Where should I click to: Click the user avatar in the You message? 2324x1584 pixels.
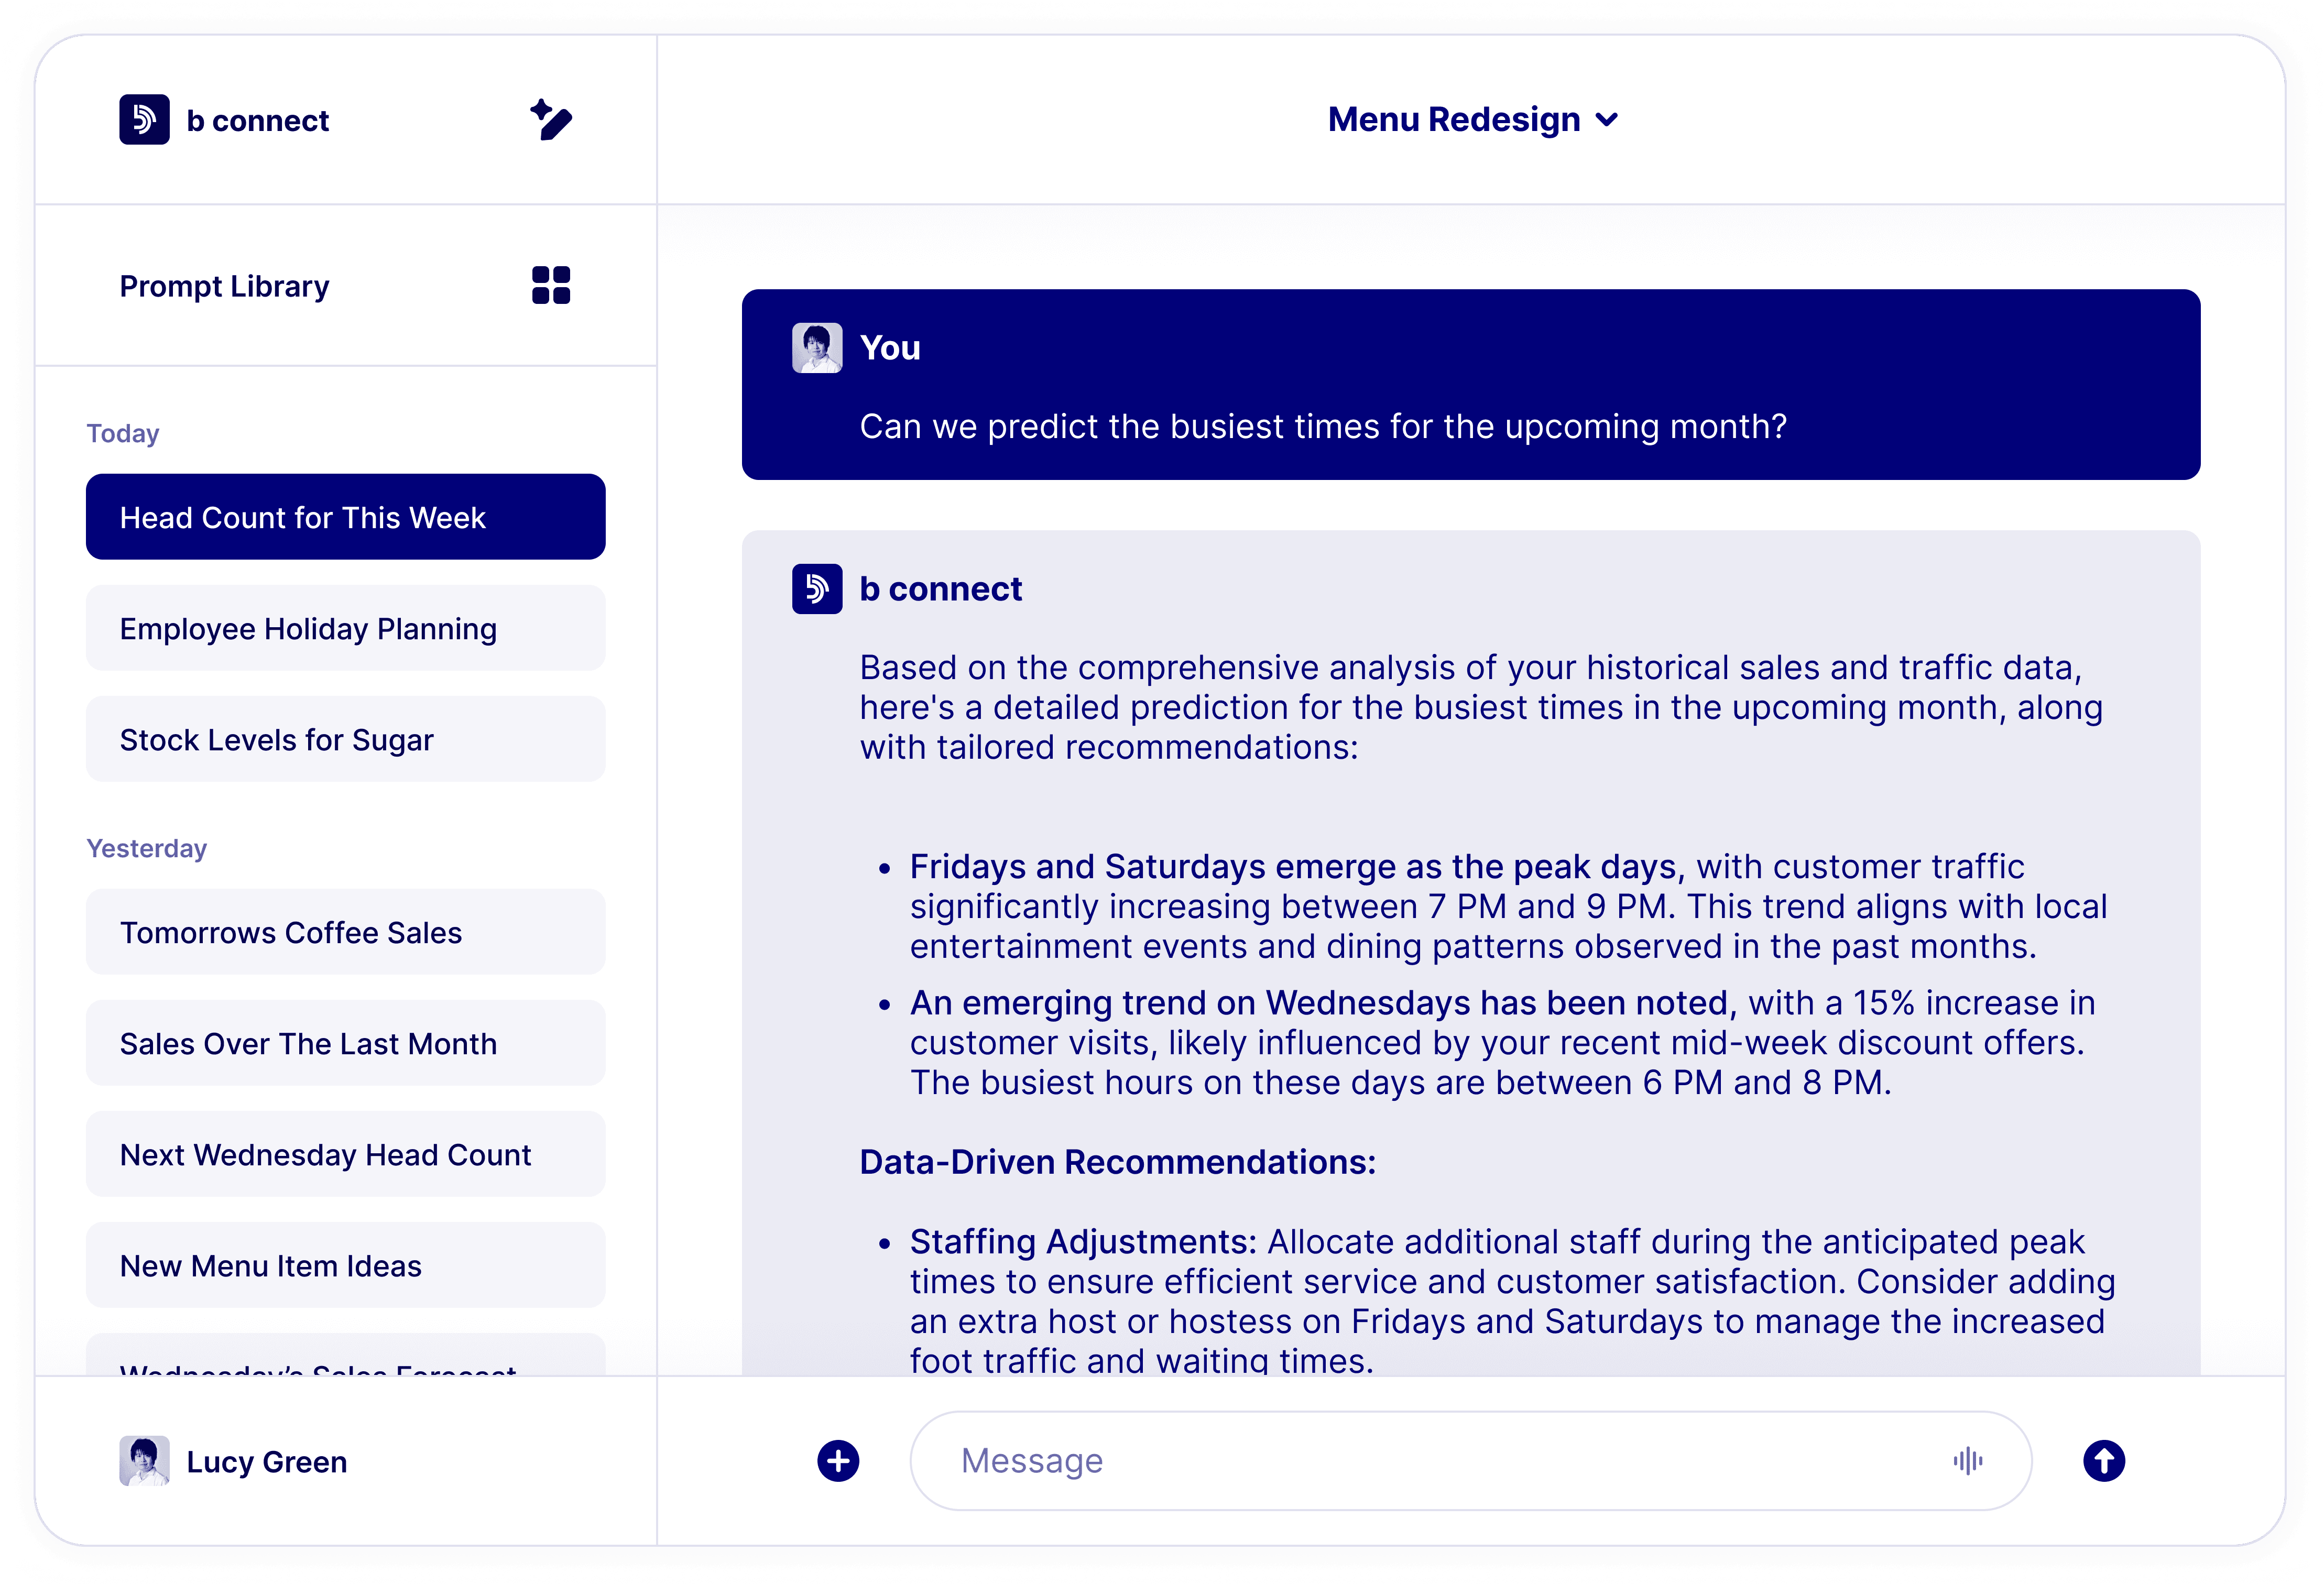(x=817, y=348)
